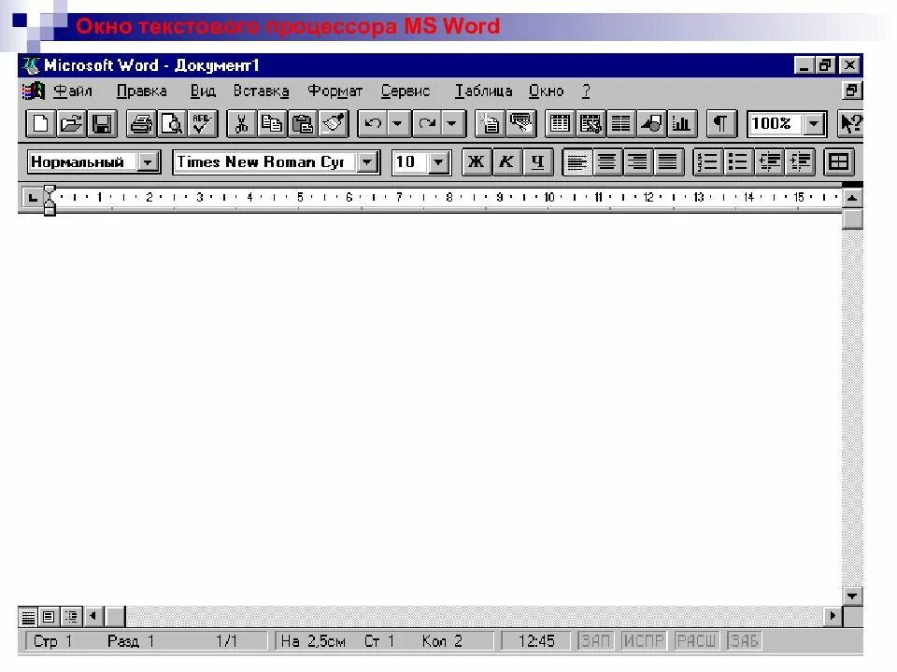Open the Формат menu
The image size is (897, 672).
[x=335, y=91]
